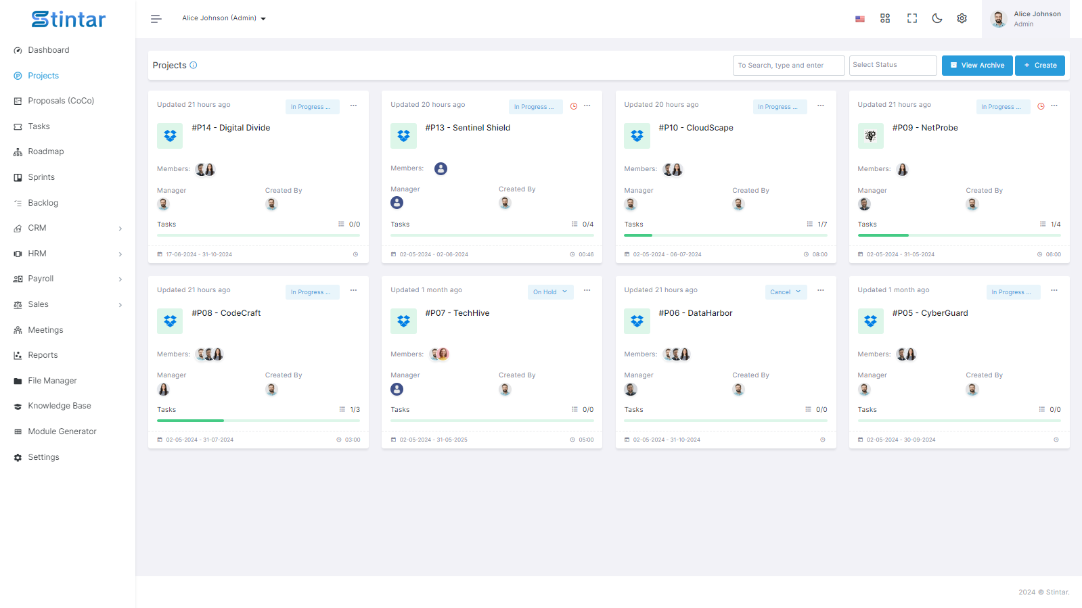
Task: Expand the Sales sidebar submenu
Action: click(68, 304)
